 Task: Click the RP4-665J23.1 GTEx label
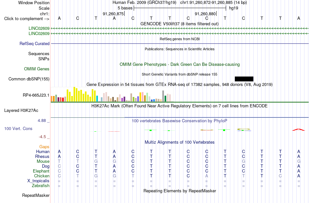coord(36,95)
